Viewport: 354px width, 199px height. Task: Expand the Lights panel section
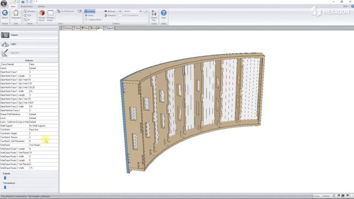coord(29,44)
